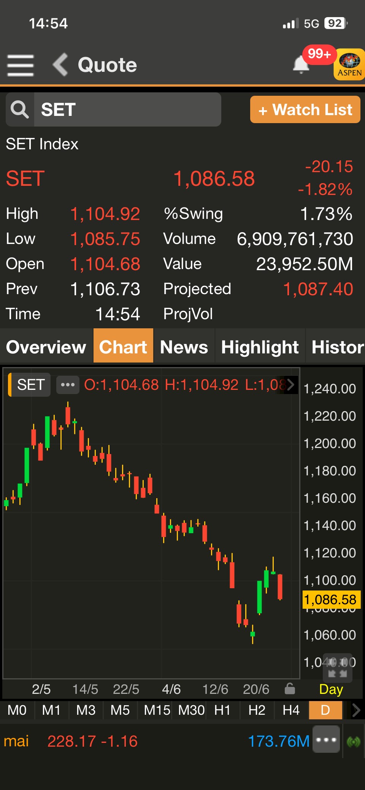Image resolution: width=365 pixels, height=790 pixels.
Task: Tap the Value figure 23,952.50M
Action: (305, 264)
